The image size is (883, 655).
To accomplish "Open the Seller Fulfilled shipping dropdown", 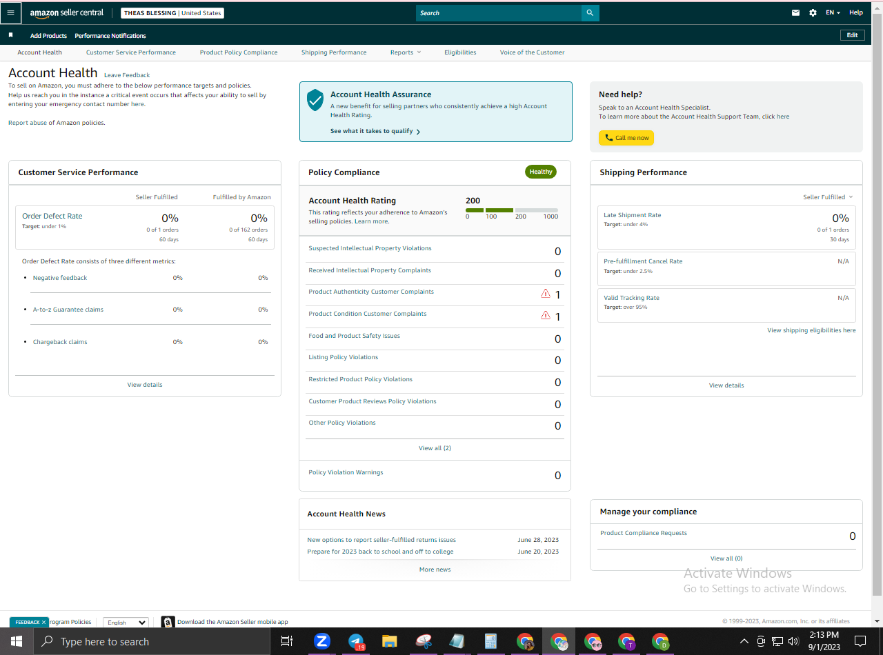I will 828,197.
